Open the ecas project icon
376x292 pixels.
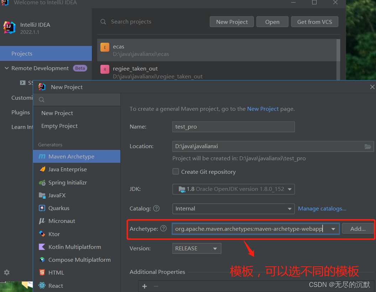(x=105, y=47)
